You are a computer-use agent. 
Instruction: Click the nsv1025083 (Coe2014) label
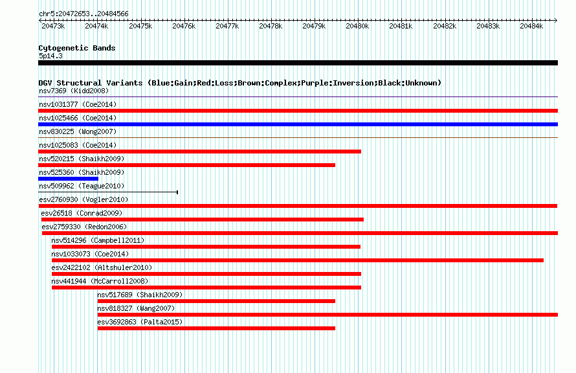coord(78,145)
